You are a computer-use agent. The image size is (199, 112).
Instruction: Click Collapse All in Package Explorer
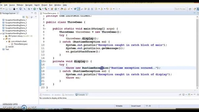coord(24,17)
